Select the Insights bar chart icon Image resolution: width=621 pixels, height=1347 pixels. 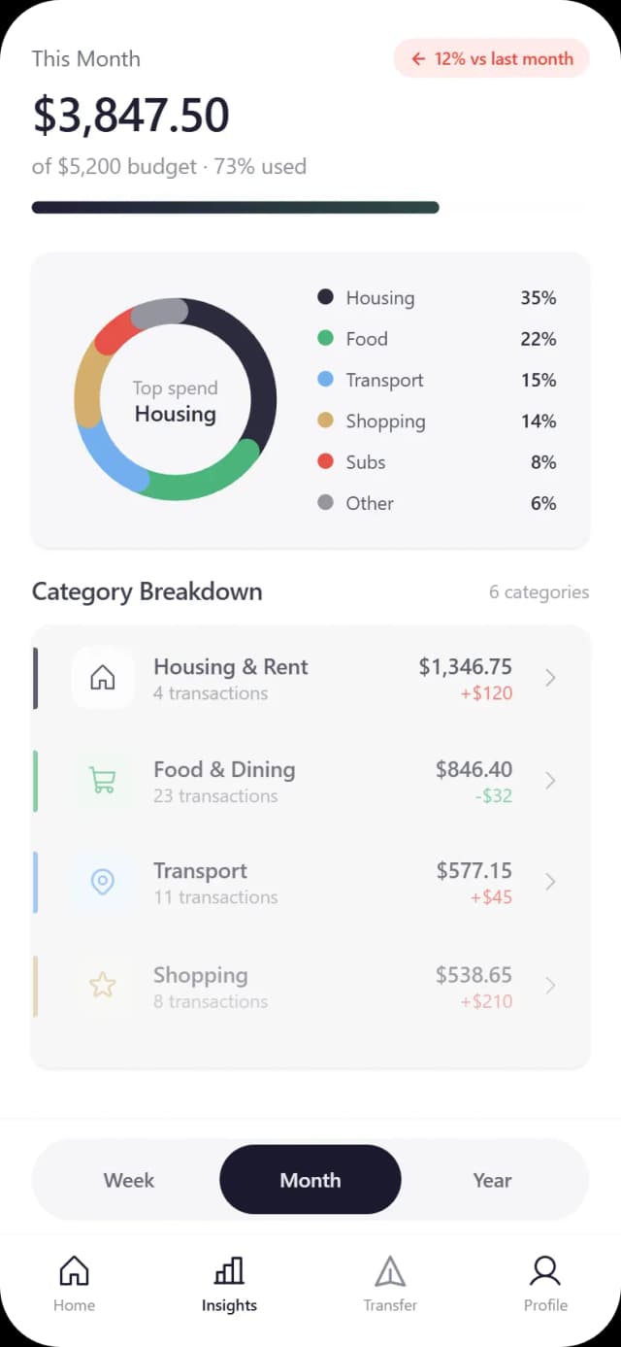click(x=229, y=1269)
